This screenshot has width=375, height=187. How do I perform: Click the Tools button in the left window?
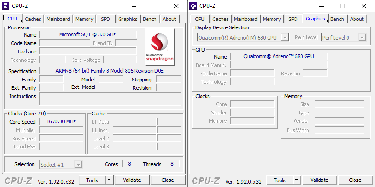[92, 180]
